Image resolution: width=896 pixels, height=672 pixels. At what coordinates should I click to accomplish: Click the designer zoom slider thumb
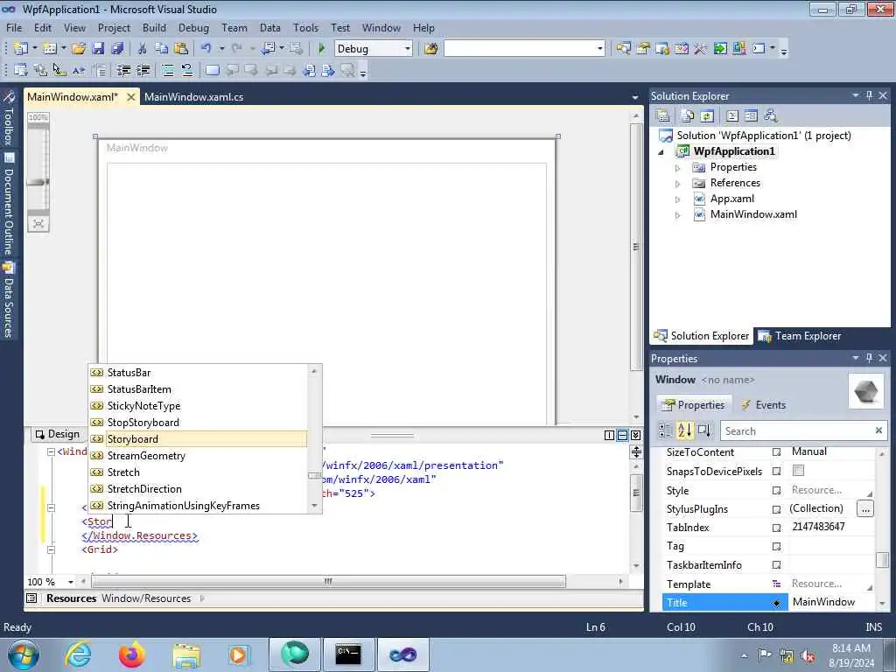pos(38,182)
